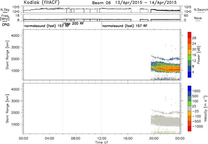Click the Velocity [m s-1] colorbar title
The height and width of the screenshot is (144, 208).
205,108
